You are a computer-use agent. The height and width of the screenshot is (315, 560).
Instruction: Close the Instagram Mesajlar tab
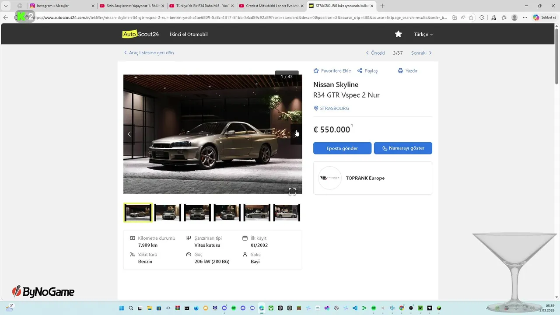[93, 6]
